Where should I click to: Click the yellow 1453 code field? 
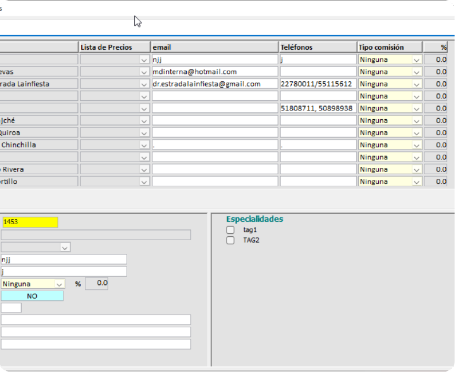[30, 222]
